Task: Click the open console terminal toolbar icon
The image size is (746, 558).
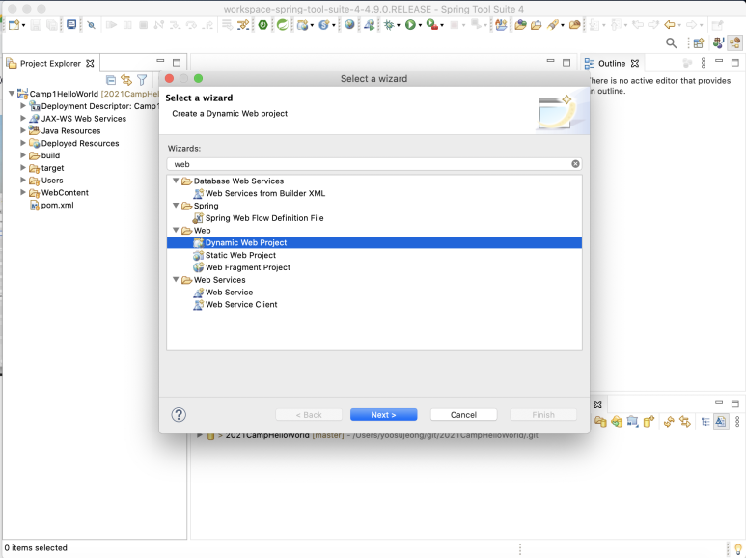Action: click(71, 24)
